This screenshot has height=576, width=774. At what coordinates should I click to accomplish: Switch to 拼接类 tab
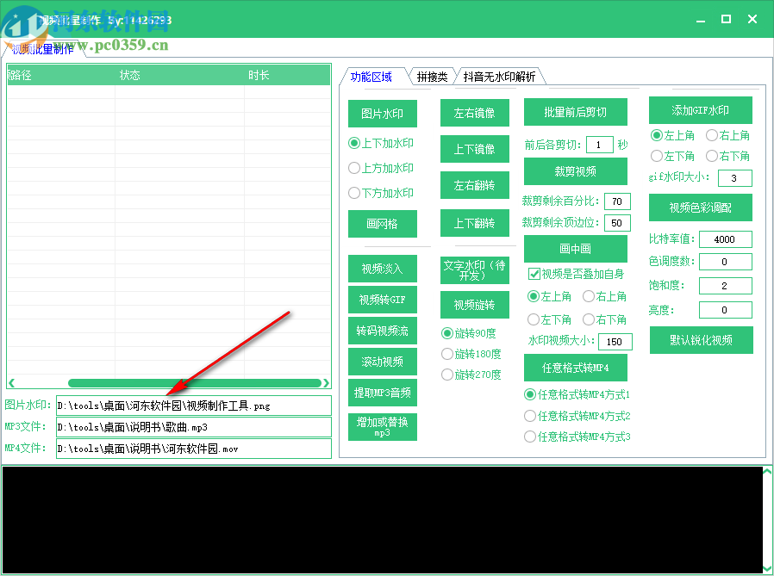tap(432, 77)
